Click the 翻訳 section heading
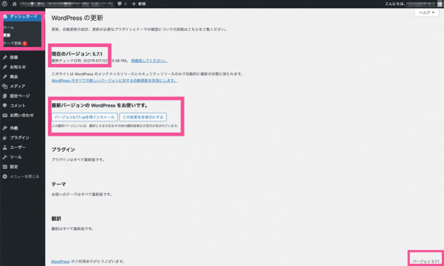Image resolution: width=444 pixels, height=266 pixels. tap(56, 219)
